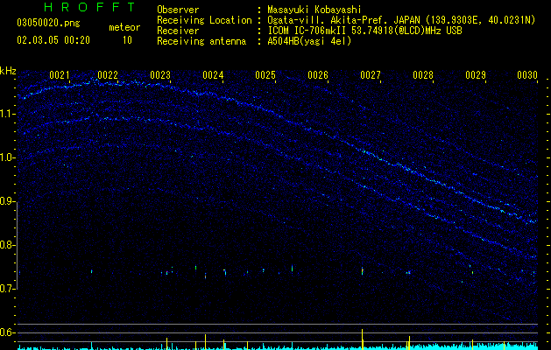
Task: Select the filename 03050020.png
Action: [x=48, y=23]
